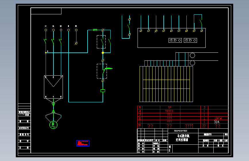Select drawing number S0046004300
249x161 pixels.
tap(181, 131)
